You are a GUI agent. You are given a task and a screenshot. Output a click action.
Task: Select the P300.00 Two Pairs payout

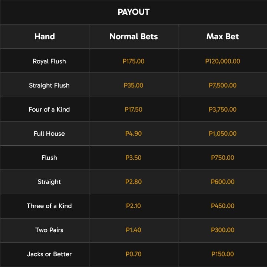click(x=222, y=230)
